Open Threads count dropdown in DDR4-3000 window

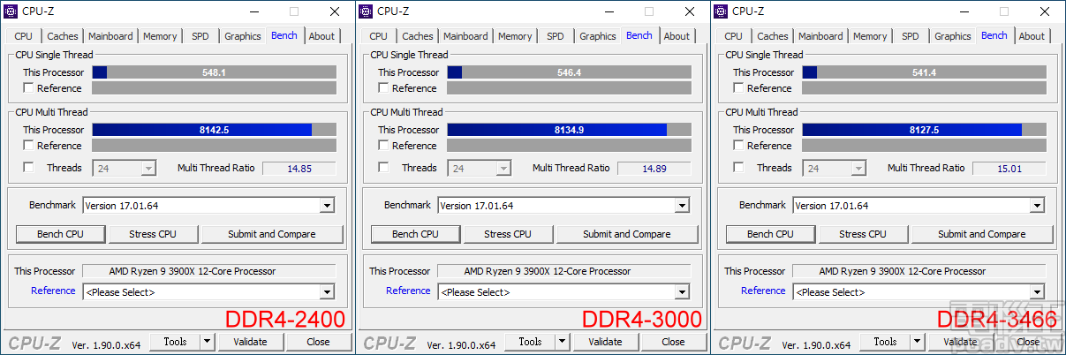coord(503,168)
